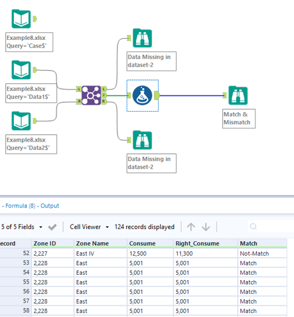Apply field selection with checkmark icon
294x317 pixels.
52,227
